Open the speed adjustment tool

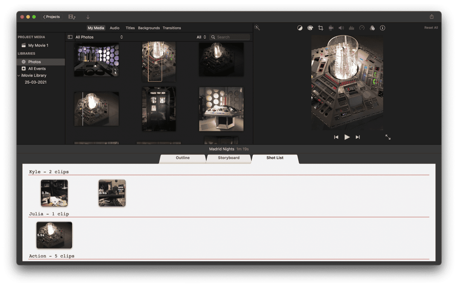pos(362,28)
